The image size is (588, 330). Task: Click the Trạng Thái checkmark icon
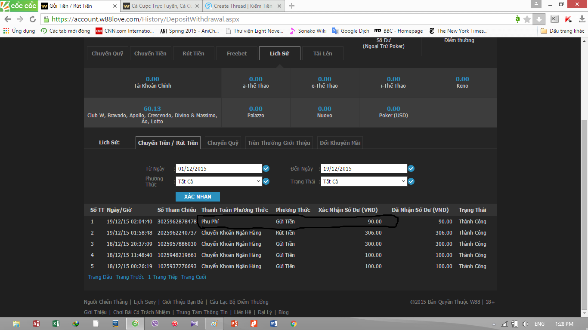coord(411,181)
